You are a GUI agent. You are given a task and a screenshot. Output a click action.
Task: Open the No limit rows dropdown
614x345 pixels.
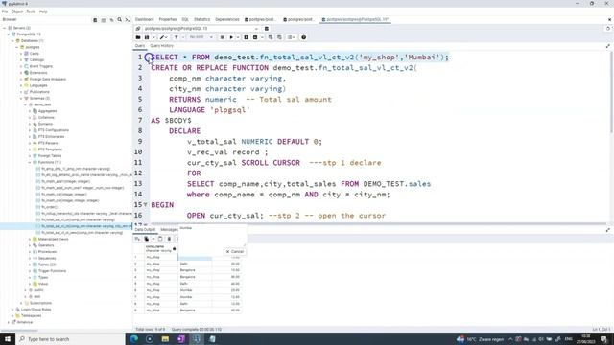tap(201, 37)
